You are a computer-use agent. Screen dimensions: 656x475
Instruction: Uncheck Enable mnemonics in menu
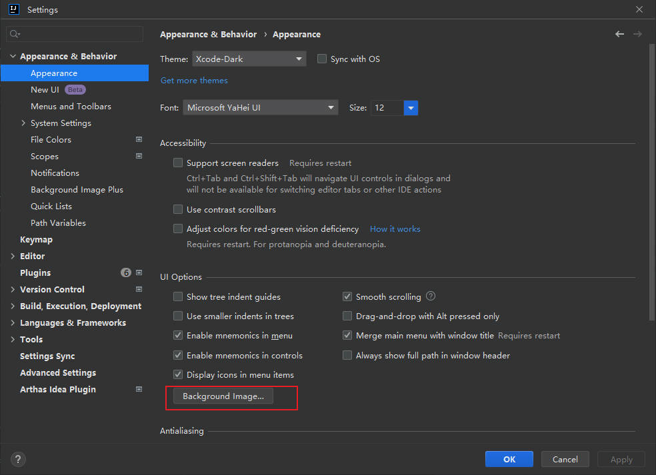(x=178, y=335)
